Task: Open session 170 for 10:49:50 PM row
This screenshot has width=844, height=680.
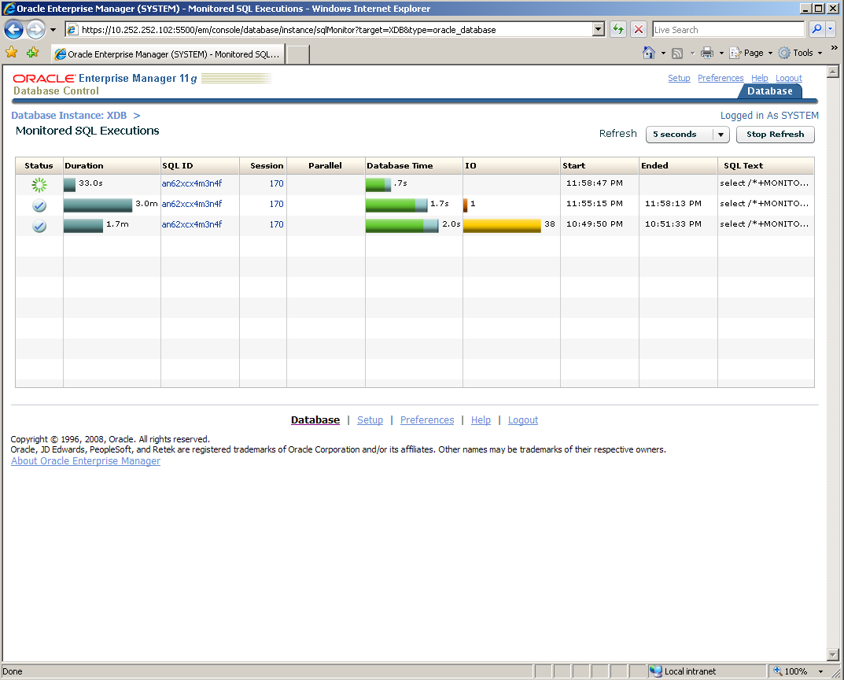Action: (276, 224)
